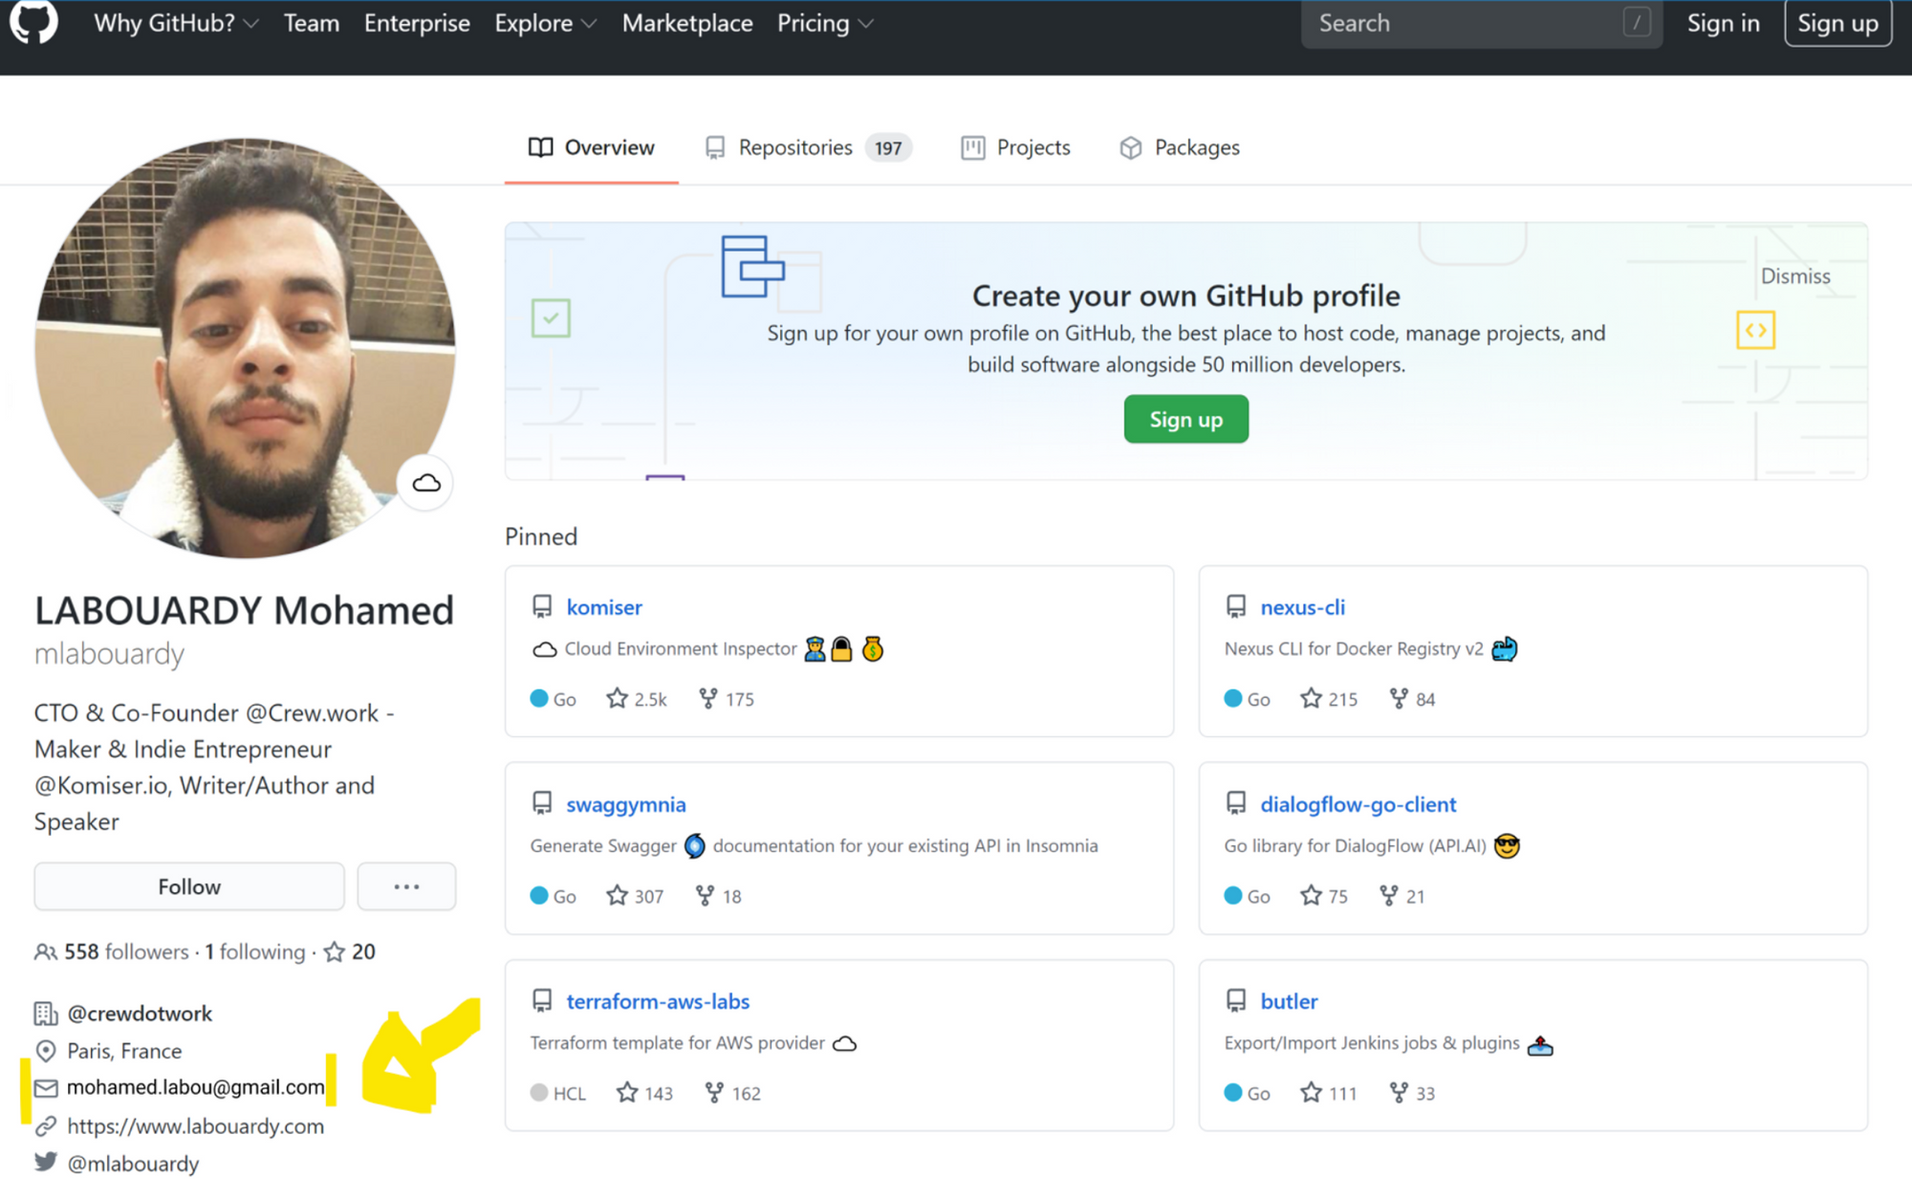
Task: Click the Twitter bird icon
Action: [x=46, y=1163]
